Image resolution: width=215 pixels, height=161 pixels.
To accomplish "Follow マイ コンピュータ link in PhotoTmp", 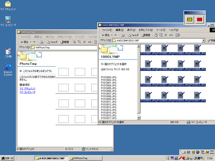I will [27, 92].
